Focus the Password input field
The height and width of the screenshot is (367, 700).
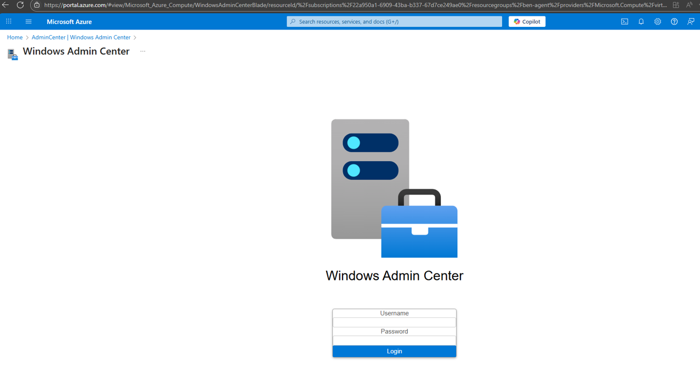coord(394,341)
